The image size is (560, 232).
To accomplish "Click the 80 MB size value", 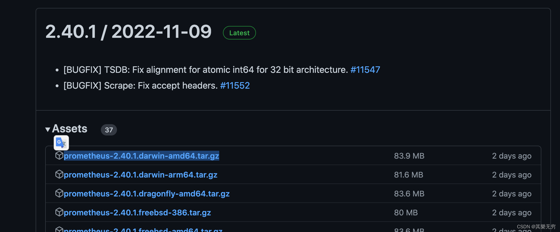I will tap(406, 213).
